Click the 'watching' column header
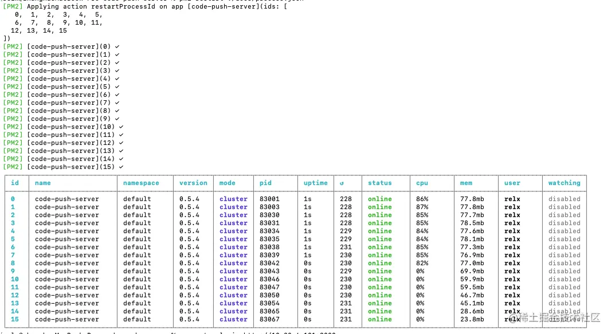This screenshot has height=334, width=611. tap(564, 183)
